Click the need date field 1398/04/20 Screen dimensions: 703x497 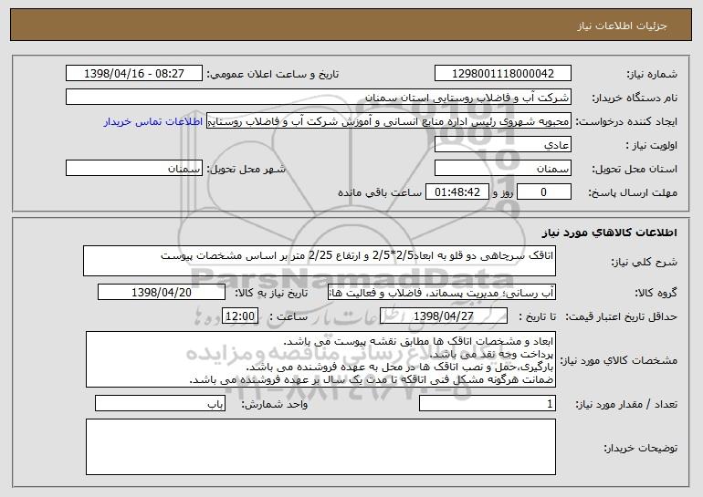tap(162, 293)
